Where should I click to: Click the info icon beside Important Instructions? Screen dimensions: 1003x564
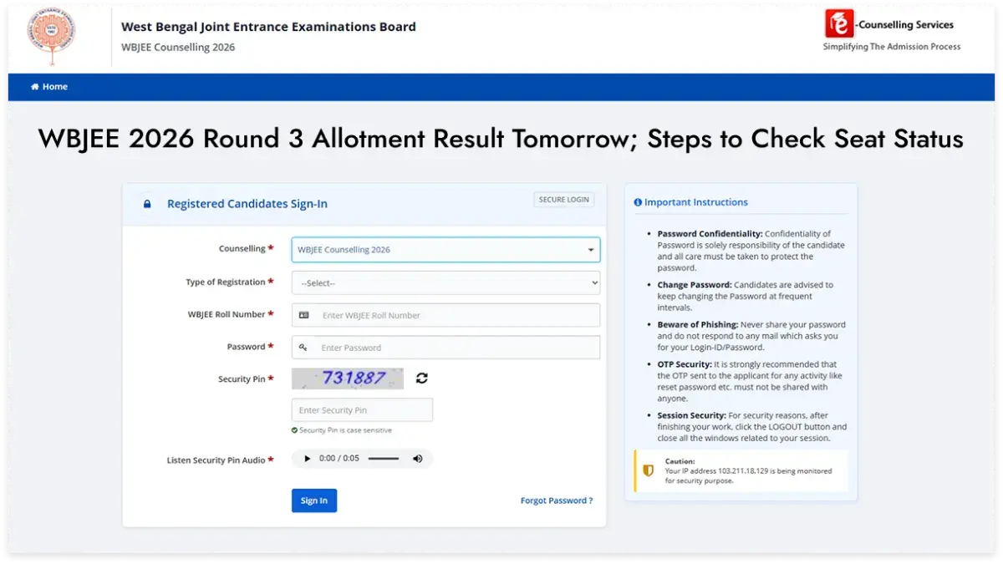pyautogui.click(x=638, y=202)
